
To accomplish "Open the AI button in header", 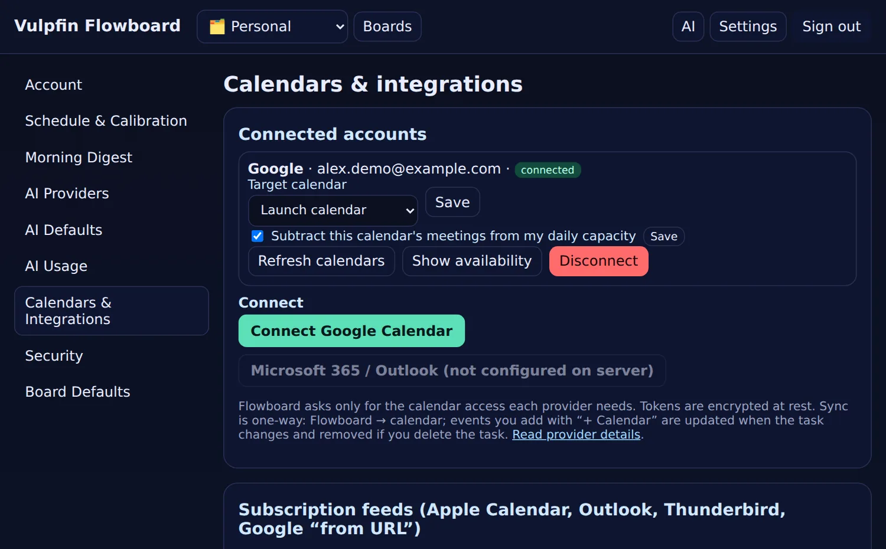I will 688,27.
